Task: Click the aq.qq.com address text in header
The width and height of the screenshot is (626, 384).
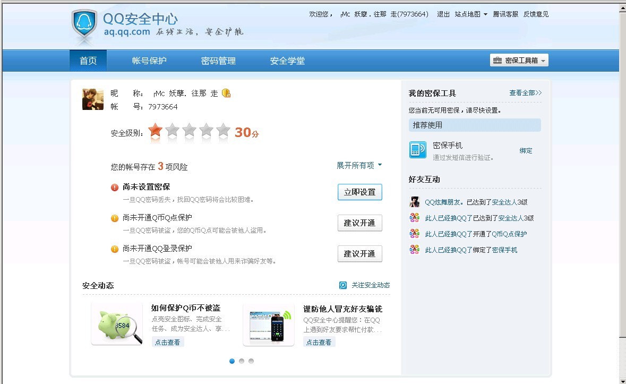Action: (127, 32)
